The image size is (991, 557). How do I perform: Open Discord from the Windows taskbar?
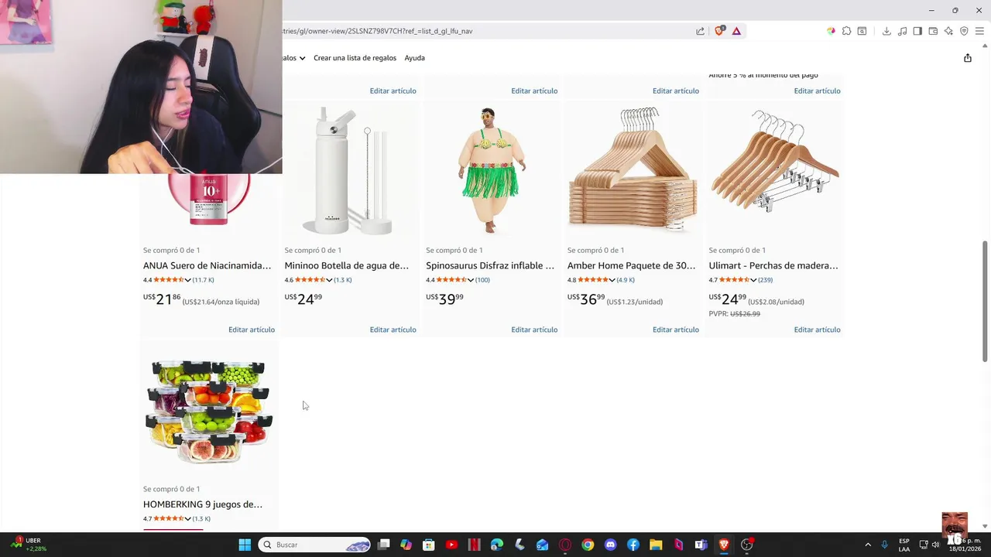tap(610, 545)
